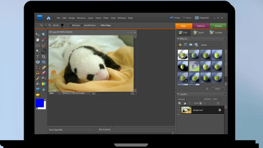The width and height of the screenshot is (263, 148).
Task: Select the Sponge tool
Action: 37,95
